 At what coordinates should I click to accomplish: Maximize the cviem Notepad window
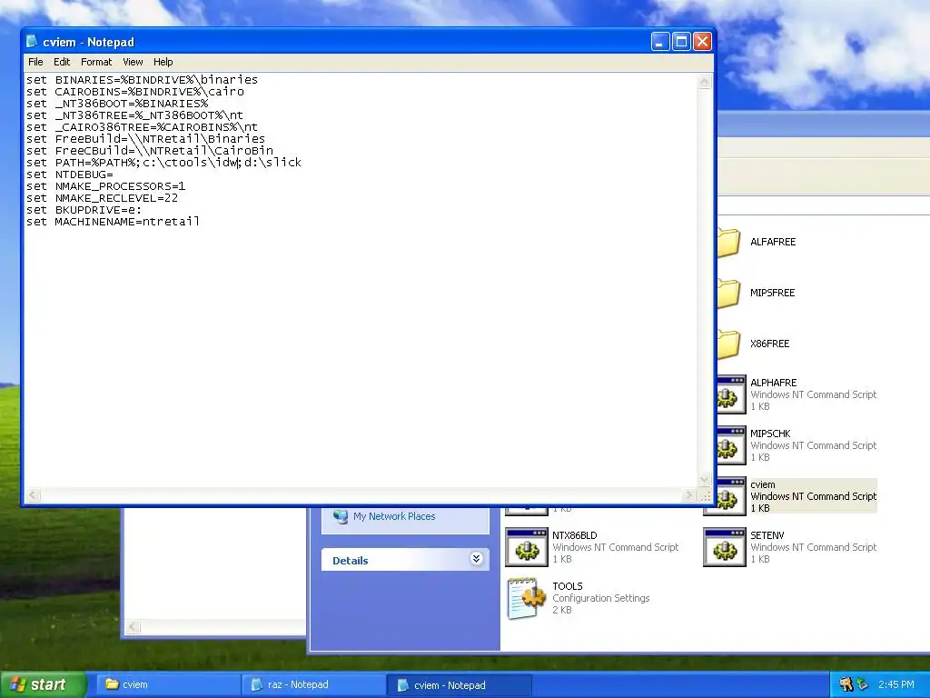pos(681,42)
